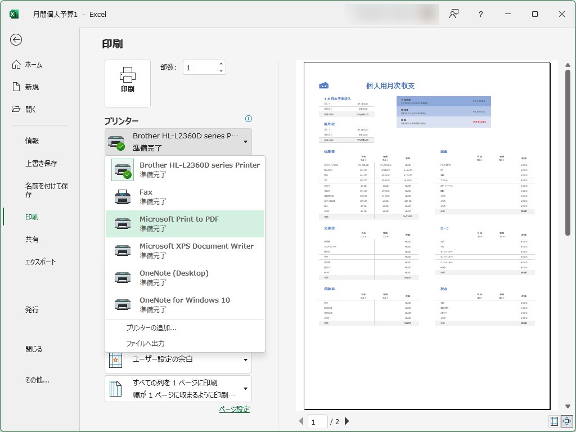This screenshot has height=432, width=576.
Task: Open Help with the question mark icon
Action: 481,14
